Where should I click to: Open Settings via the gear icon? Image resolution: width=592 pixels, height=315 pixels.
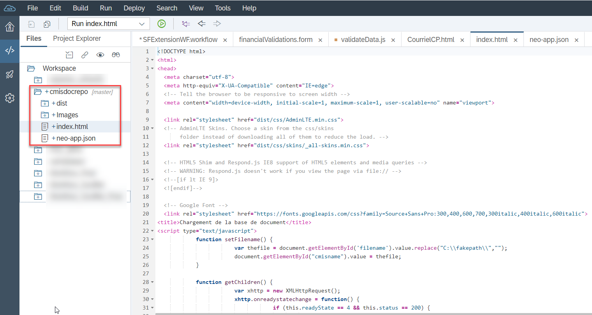coord(10,98)
